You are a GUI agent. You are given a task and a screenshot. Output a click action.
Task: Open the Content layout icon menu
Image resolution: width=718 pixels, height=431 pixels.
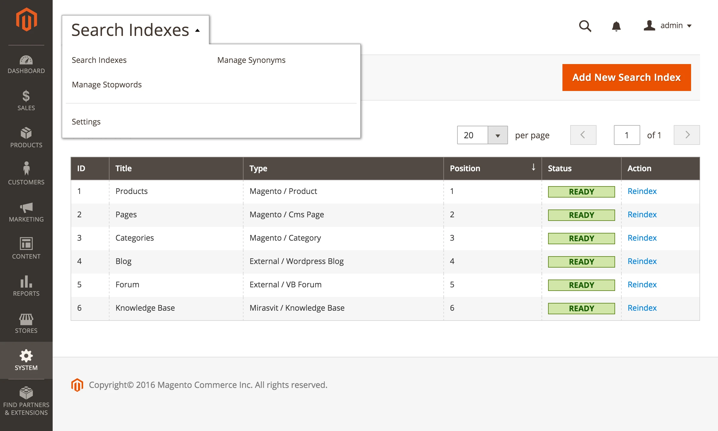pos(26,248)
